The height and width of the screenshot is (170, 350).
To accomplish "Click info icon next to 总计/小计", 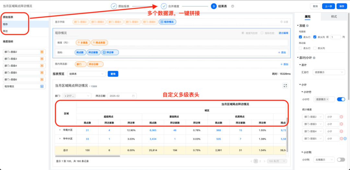I will [x=314, y=58].
